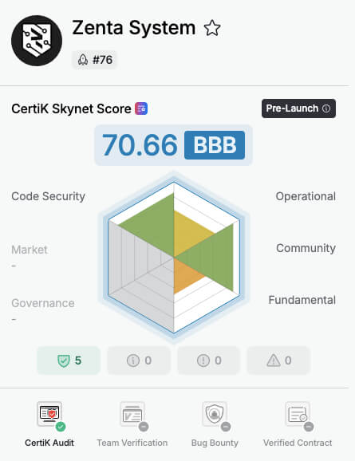Click the Skynet Score sparkle icon
355x461 pixels.
(141, 108)
